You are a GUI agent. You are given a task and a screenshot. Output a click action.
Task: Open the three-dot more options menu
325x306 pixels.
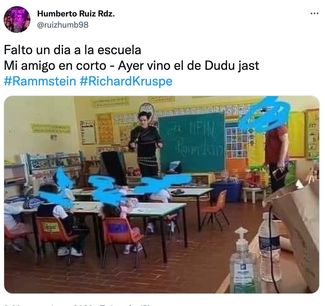click(314, 13)
